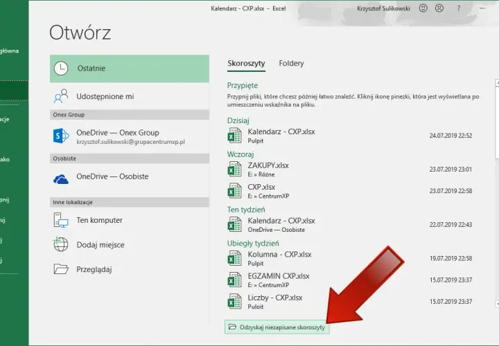The image size is (499, 346).
Task: Select the Ostatnie recent files location
Action: point(129,69)
